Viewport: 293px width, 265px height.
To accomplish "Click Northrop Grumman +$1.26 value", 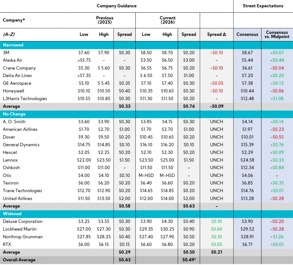I will tap(277, 237).
